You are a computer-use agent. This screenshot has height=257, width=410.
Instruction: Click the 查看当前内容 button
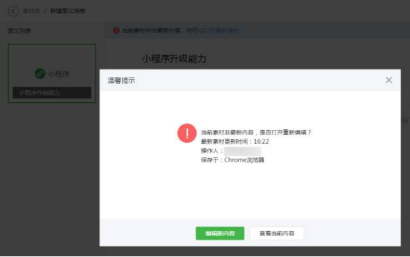277,233
